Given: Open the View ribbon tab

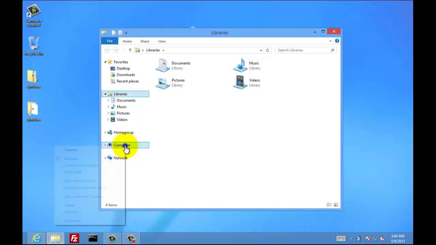Looking at the screenshot, I should (162, 41).
